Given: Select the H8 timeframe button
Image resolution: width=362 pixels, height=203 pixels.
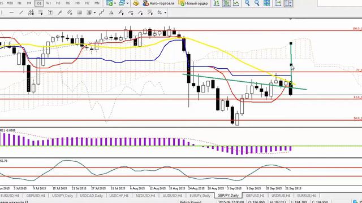Looking at the screenshot, I should 77,3.
